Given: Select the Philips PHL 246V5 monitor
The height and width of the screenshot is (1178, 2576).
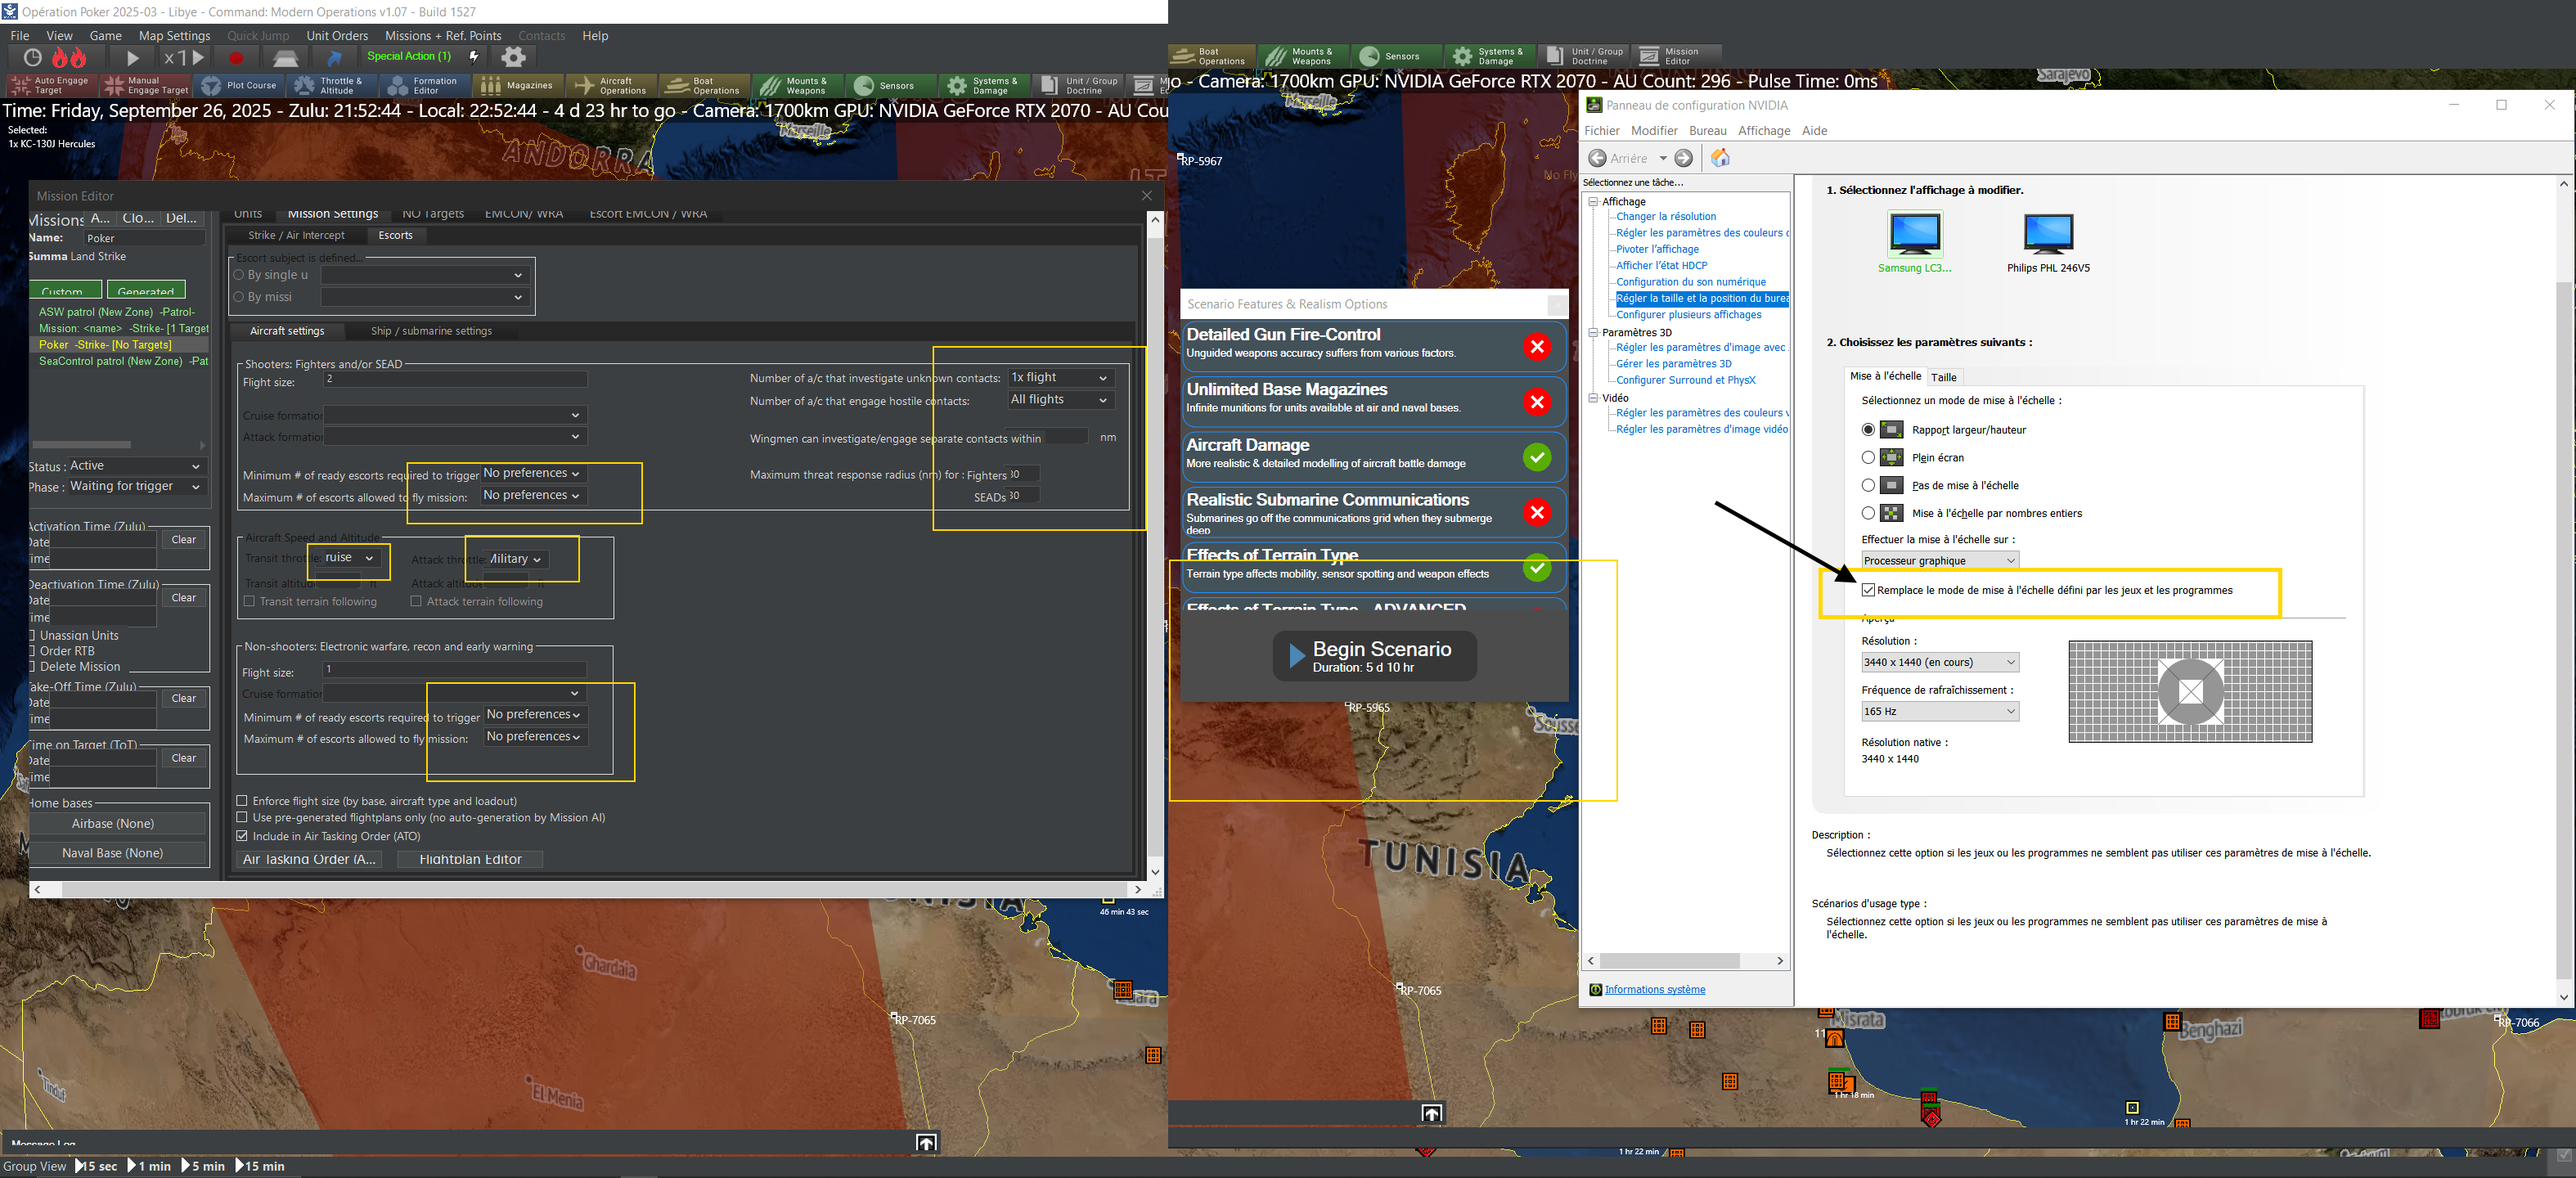Looking at the screenshot, I should tap(2048, 235).
